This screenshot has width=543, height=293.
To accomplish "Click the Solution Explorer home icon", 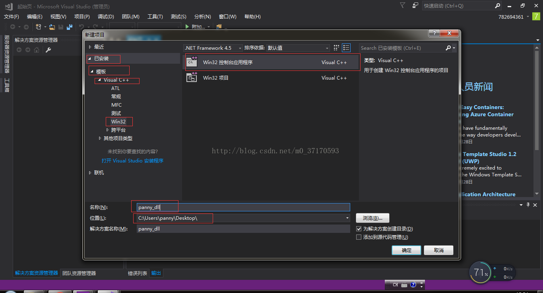I will click(x=37, y=50).
